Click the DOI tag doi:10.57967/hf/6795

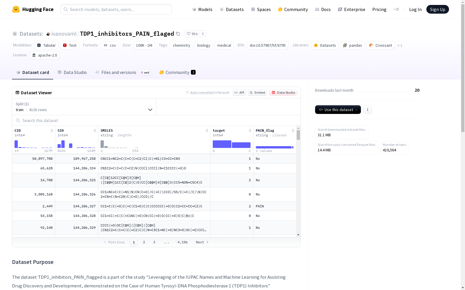click(268, 45)
